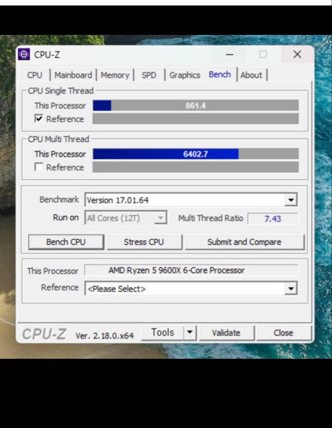Open the Reference processor selection dropdown
This screenshot has height=428, width=332.
[291, 289]
